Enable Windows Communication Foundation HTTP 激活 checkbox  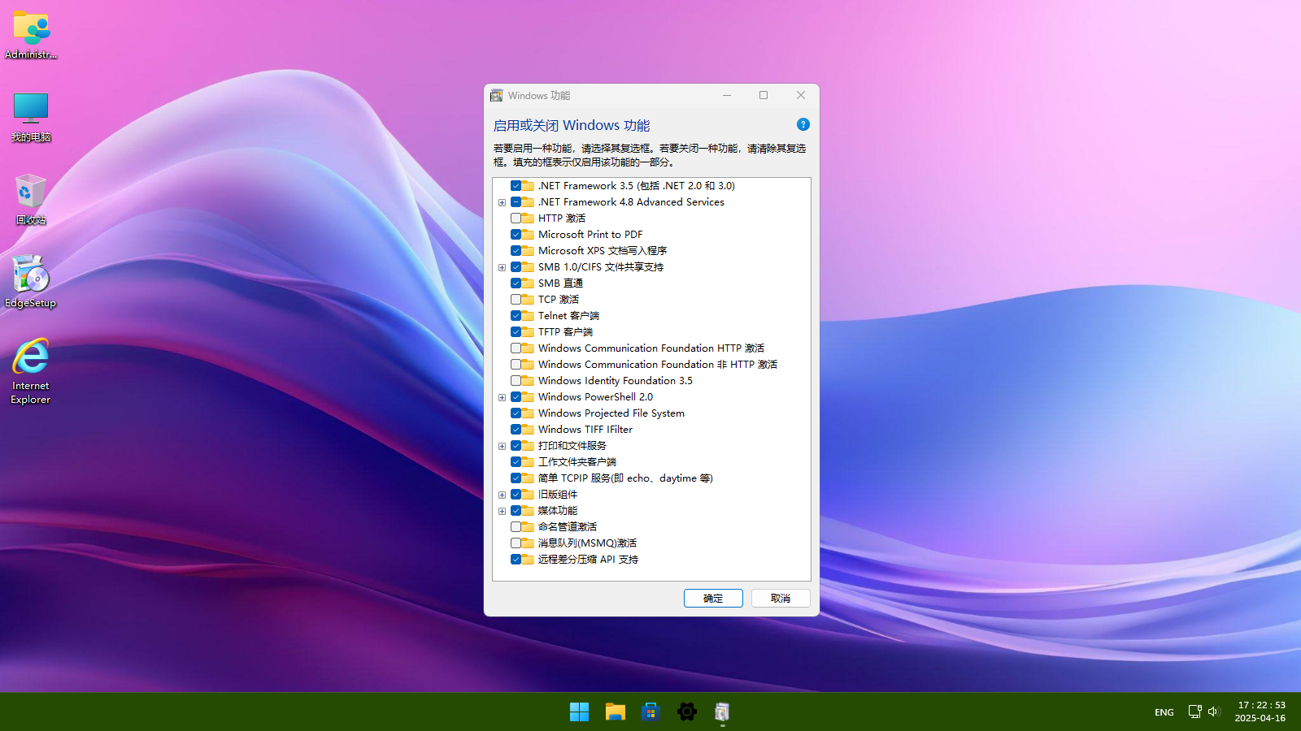[x=516, y=348]
